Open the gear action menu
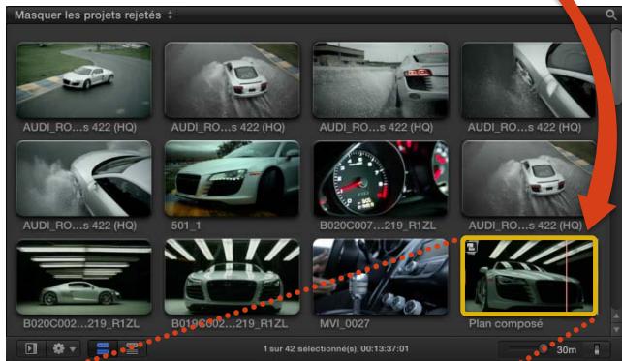 pos(63,348)
